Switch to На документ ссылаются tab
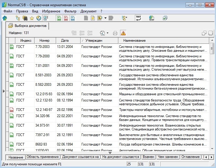The width and height of the screenshot is (216, 168). tap(121, 157)
